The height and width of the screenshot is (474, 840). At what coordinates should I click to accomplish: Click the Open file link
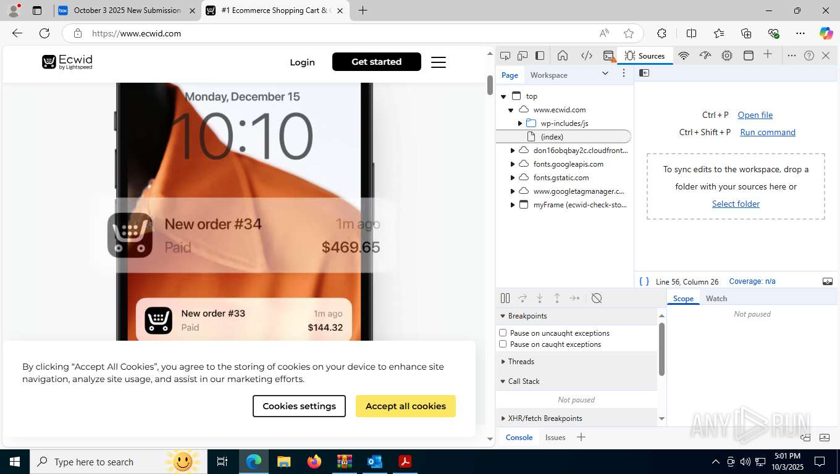[755, 115]
